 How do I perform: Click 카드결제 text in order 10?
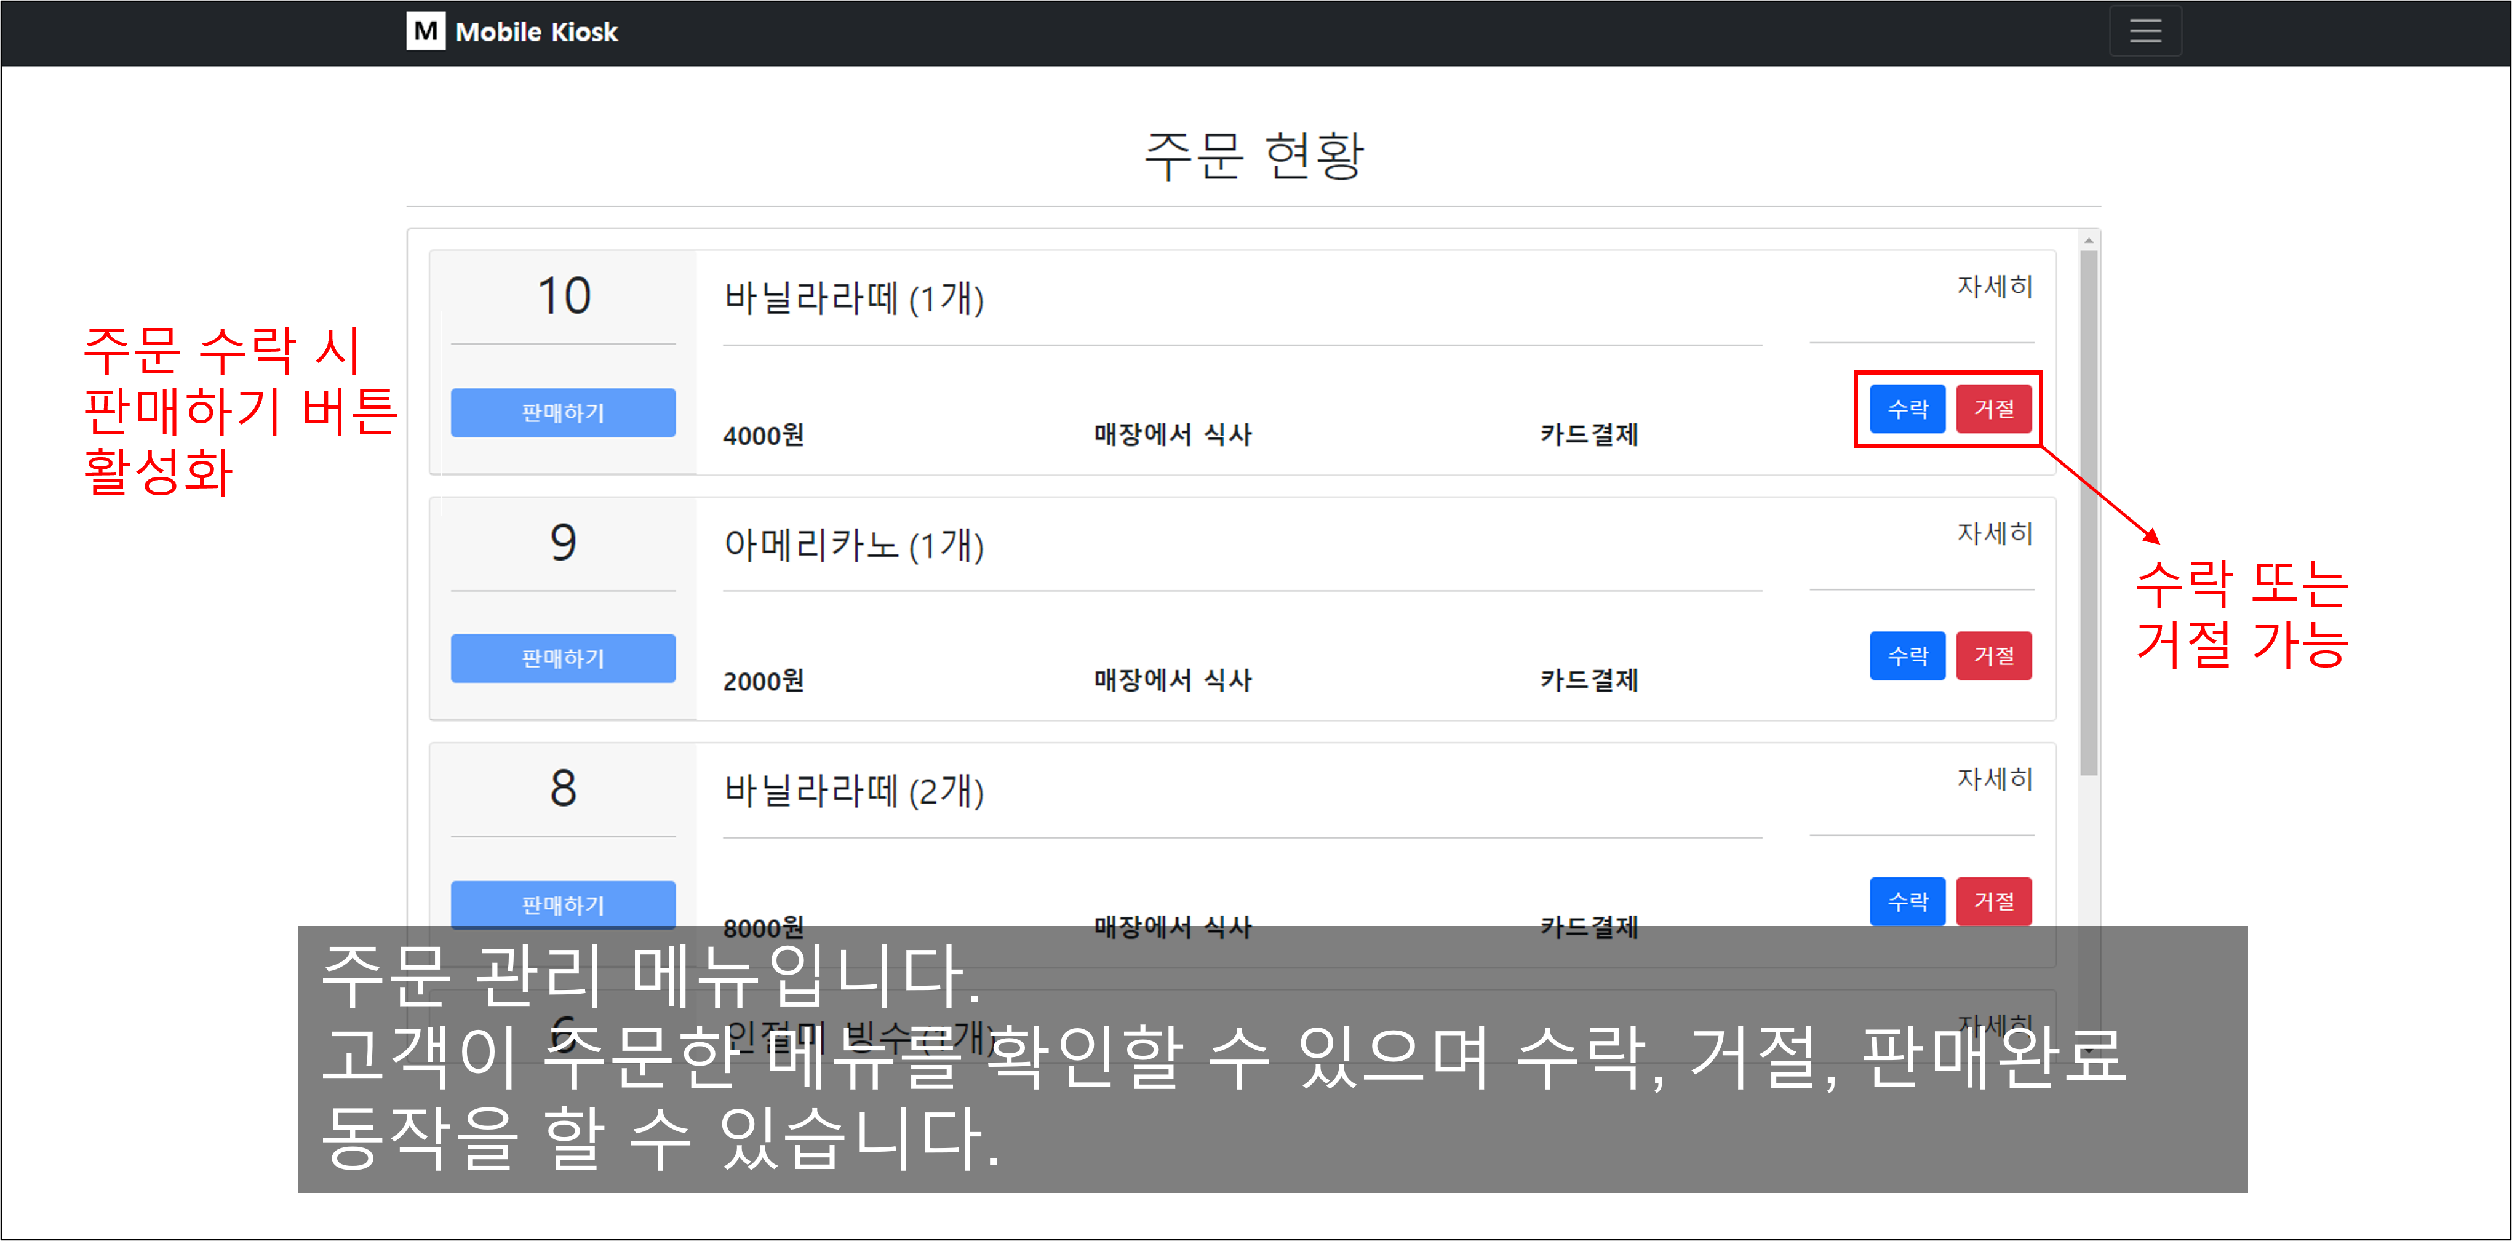(x=1589, y=434)
